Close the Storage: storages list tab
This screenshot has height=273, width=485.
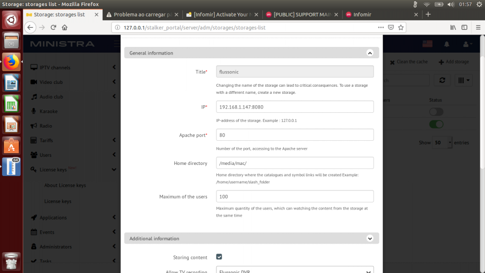pos(97,15)
